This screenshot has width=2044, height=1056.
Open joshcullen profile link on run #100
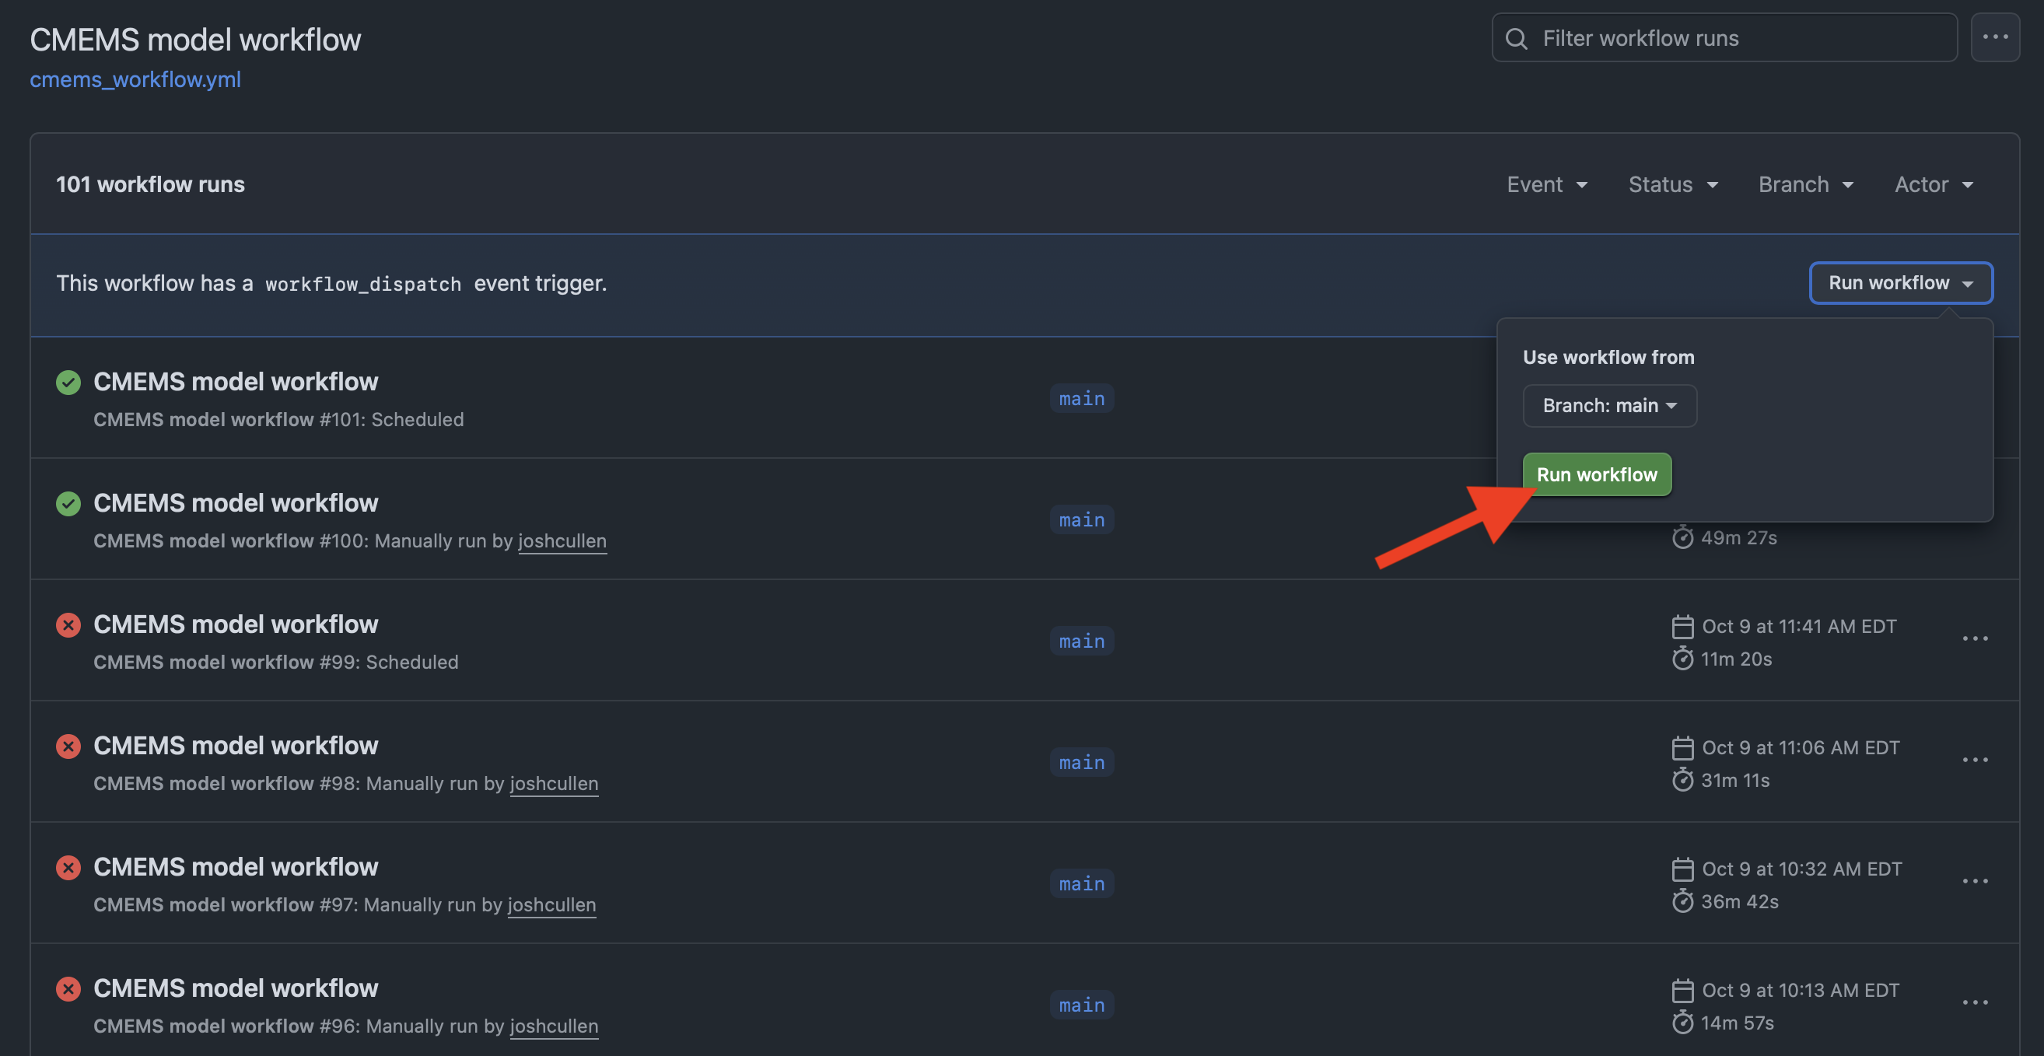click(x=562, y=540)
